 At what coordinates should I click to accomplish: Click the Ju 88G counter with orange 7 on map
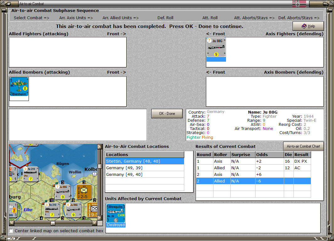coord(62,192)
